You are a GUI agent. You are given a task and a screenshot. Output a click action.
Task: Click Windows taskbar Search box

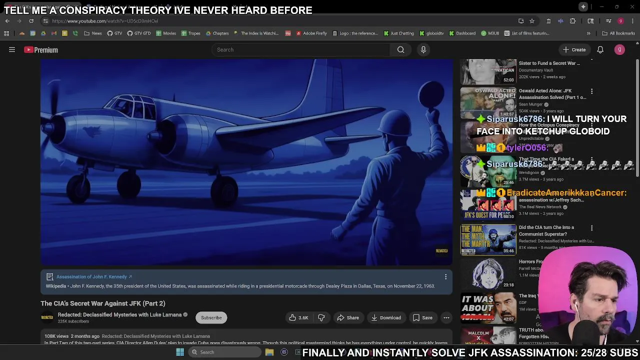click(224, 352)
